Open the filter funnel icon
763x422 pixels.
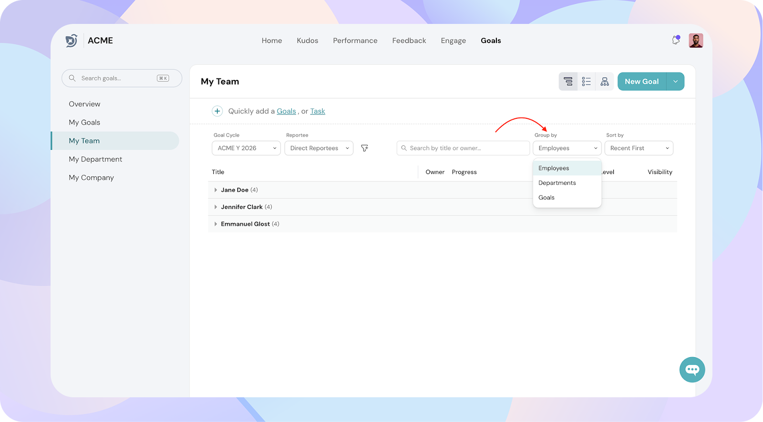(x=364, y=148)
